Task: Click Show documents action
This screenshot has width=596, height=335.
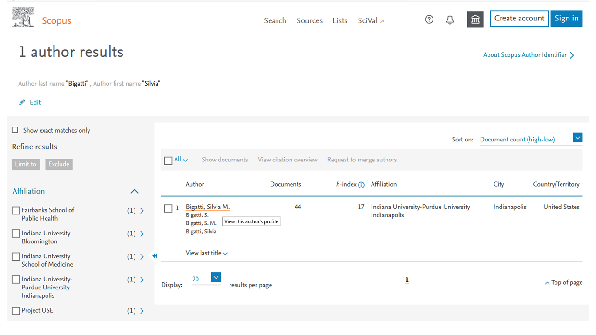Action: click(225, 160)
